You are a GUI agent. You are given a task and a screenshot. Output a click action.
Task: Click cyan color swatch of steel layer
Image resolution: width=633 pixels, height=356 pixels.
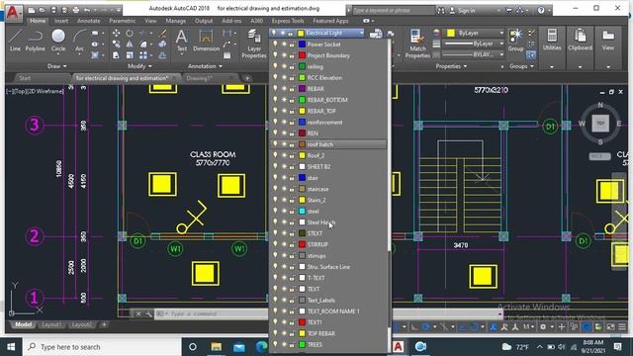302,211
